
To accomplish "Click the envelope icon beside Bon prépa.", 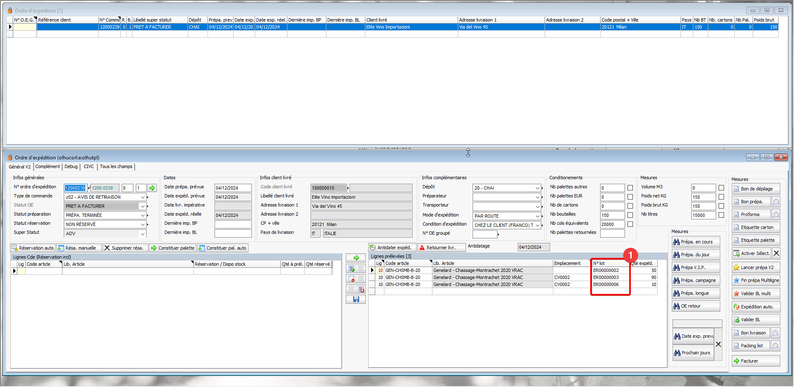I will (x=776, y=202).
